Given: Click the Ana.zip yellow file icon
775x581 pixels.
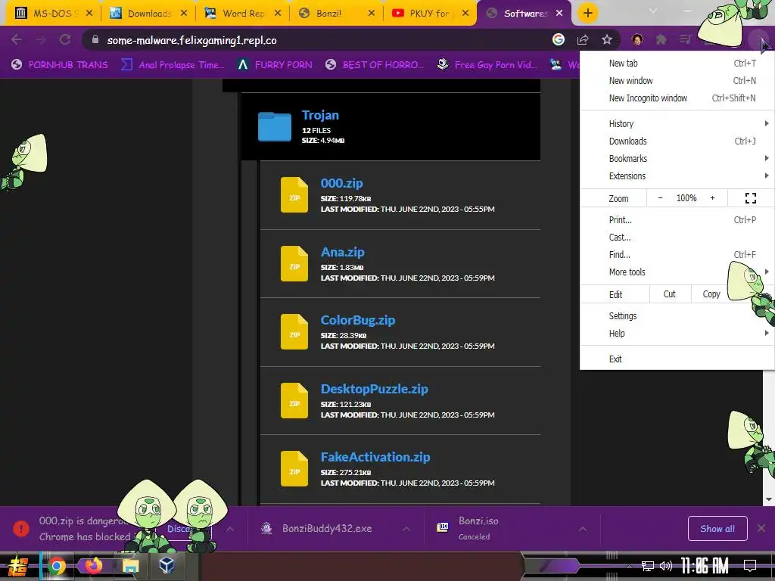Looking at the screenshot, I should (294, 263).
